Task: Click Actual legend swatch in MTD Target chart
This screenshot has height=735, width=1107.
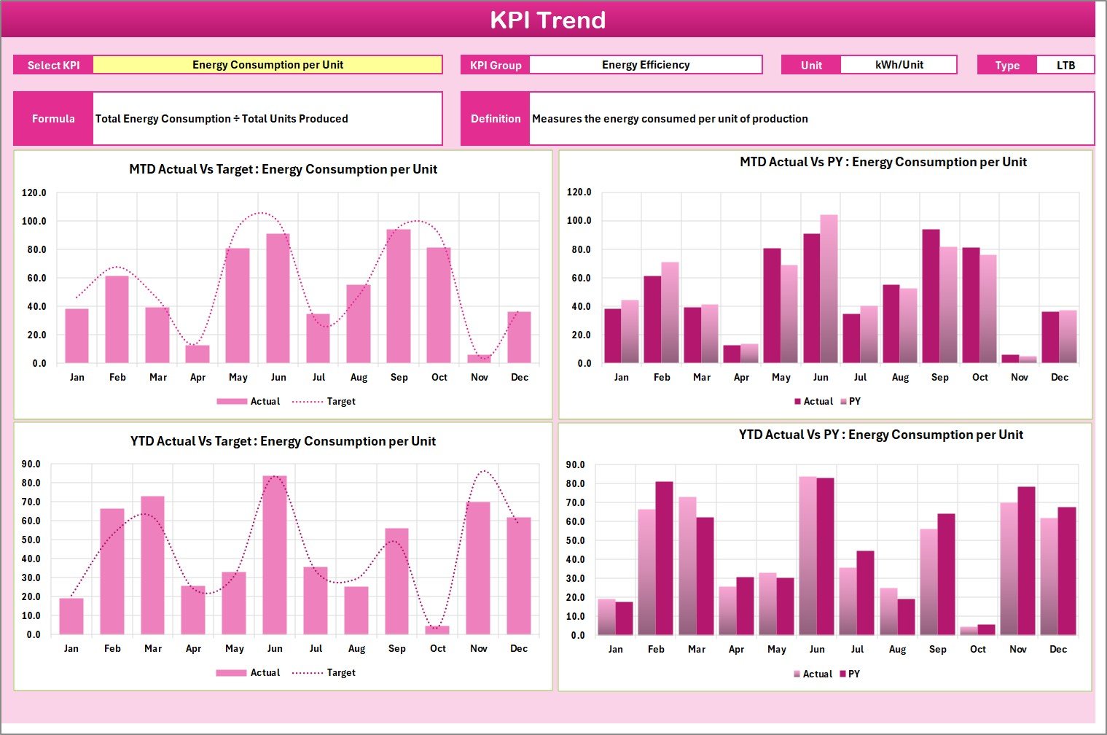Action: [232, 402]
